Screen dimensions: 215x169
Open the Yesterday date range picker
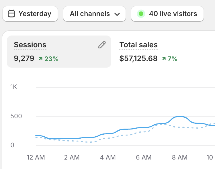click(x=30, y=14)
